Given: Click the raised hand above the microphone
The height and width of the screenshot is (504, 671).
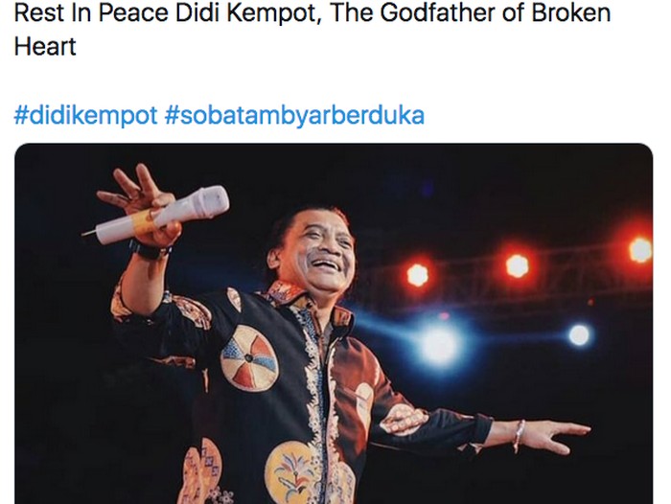Looking at the screenshot, I should tap(132, 192).
